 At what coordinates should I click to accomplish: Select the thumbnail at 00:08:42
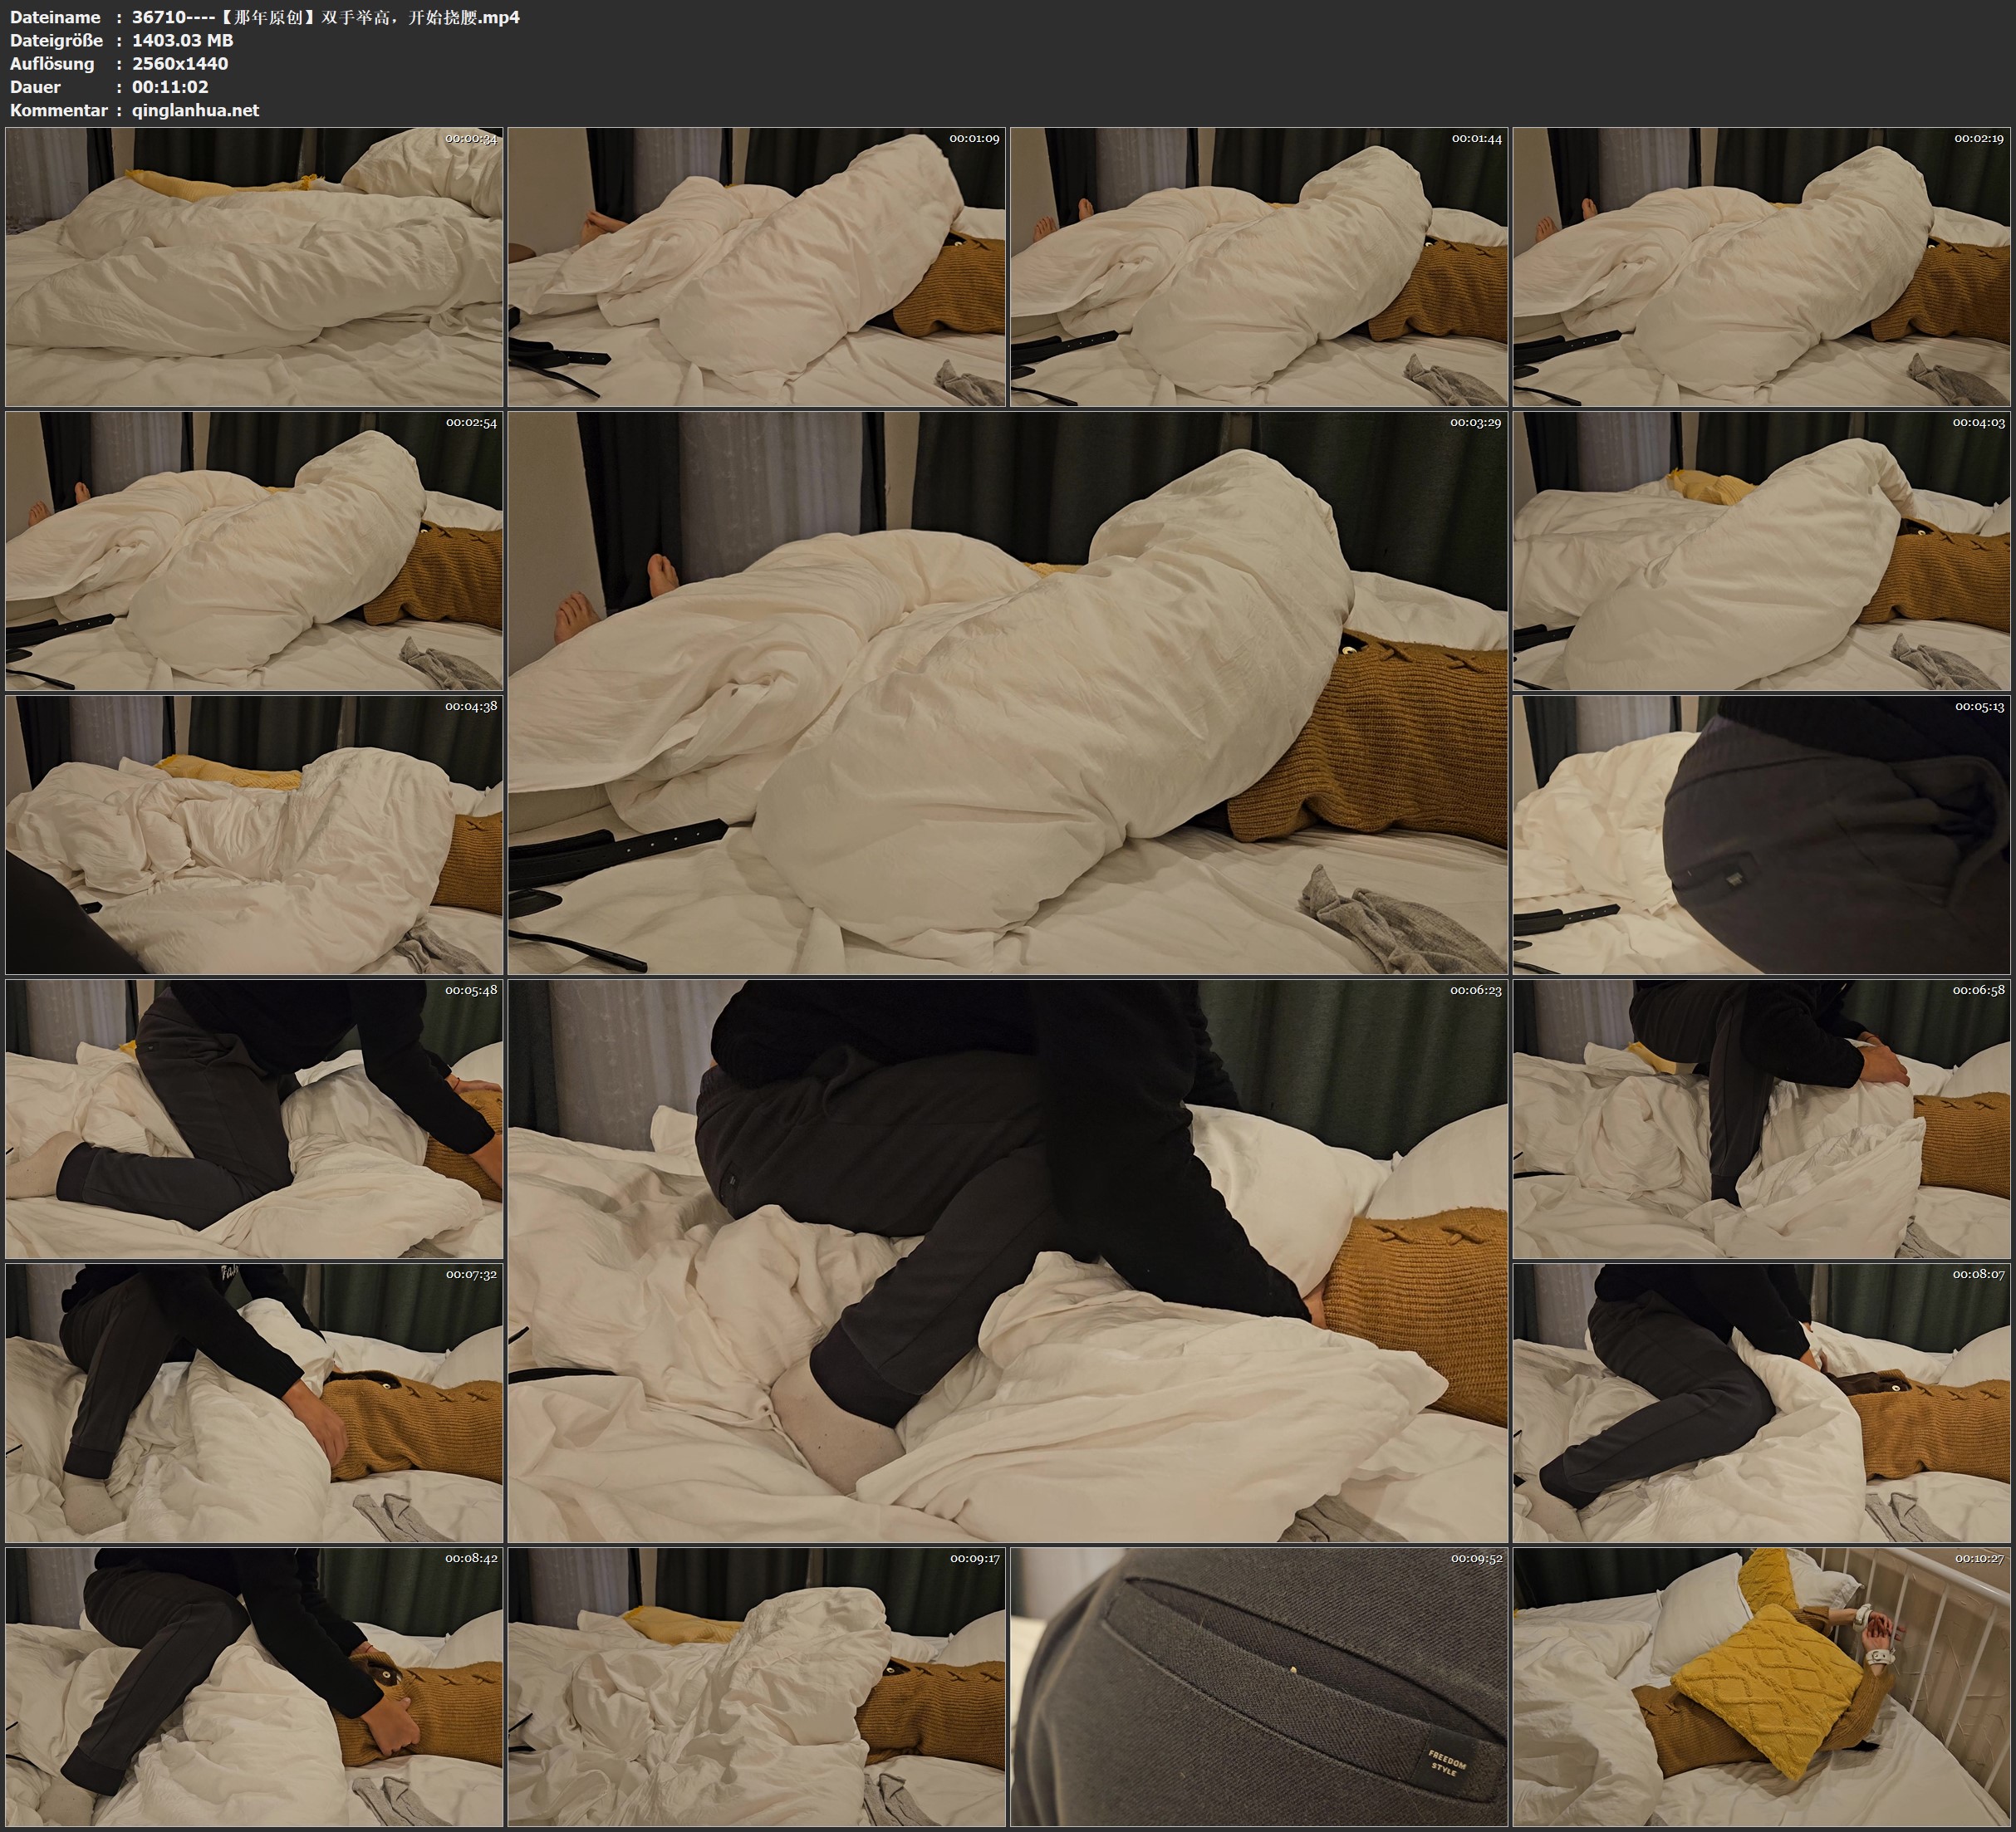tap(254, 1687)
